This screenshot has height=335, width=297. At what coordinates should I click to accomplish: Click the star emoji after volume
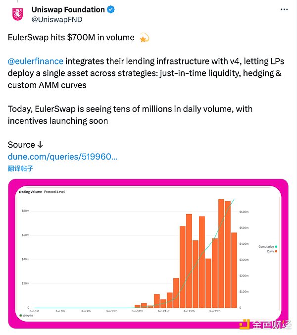click(x=144, y=38)
